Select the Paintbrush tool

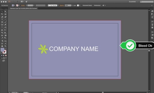6,22
